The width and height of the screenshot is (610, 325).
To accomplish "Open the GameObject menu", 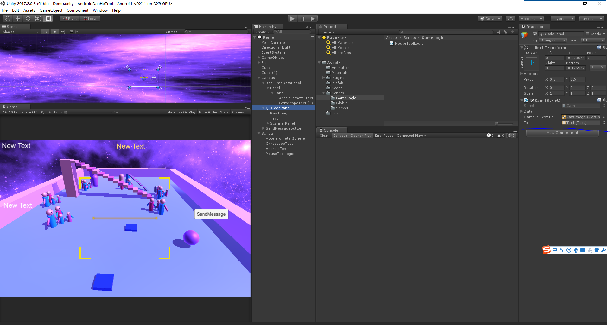I will point(51,10).
